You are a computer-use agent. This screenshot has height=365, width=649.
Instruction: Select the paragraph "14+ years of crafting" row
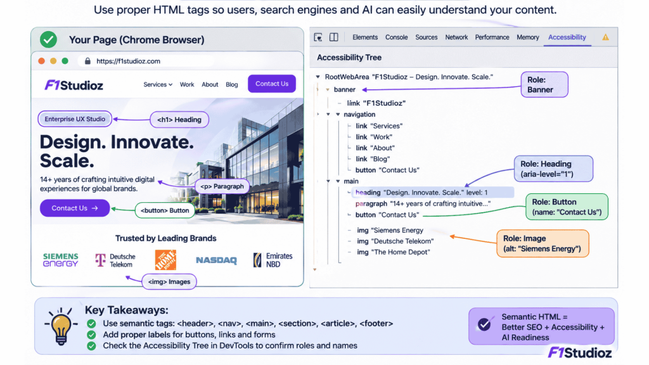[423, 203]
